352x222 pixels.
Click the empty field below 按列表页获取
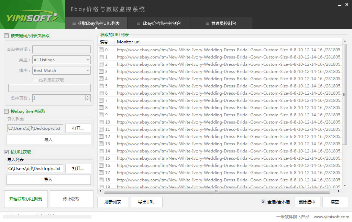click(x=49, y=88)
